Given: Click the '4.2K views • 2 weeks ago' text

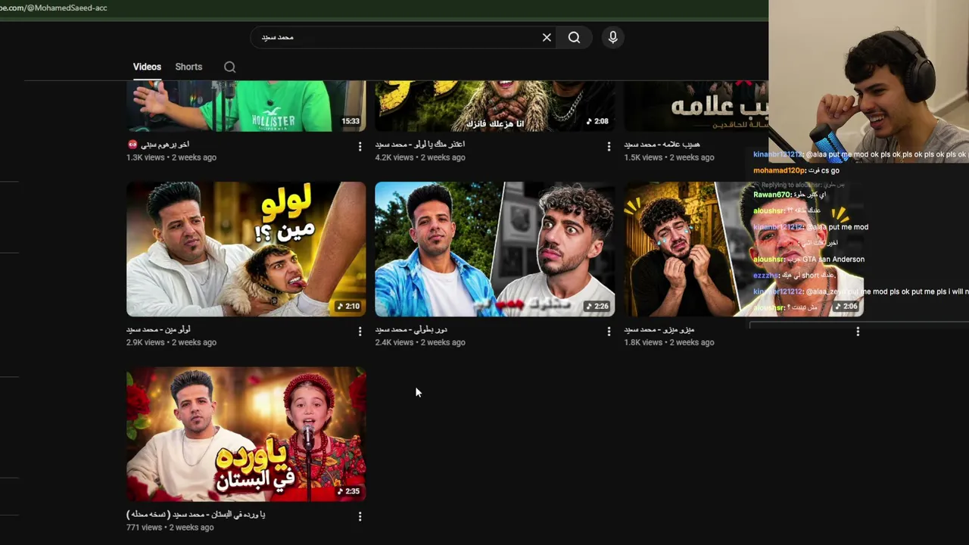Looking at the screenshot, I should point(420,157).
